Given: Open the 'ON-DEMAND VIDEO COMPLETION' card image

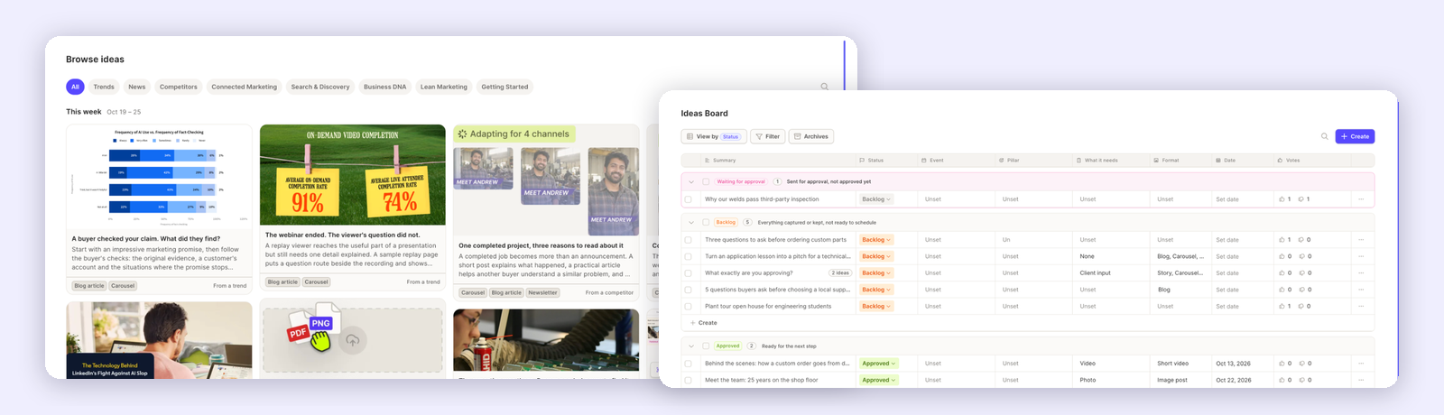Looking at the screenshot, I should 352,175.
